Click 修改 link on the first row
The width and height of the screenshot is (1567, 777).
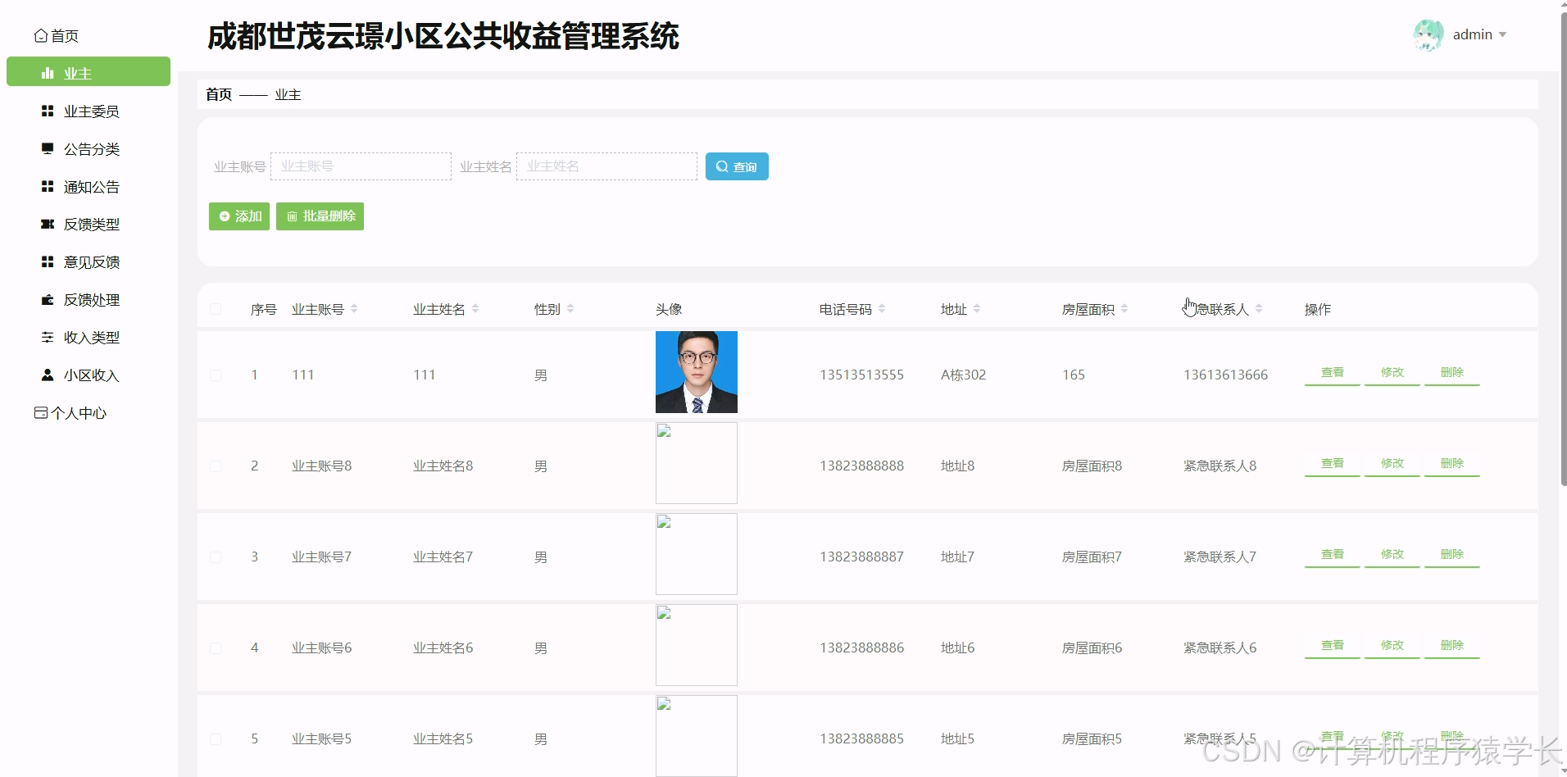(1392, 371)
